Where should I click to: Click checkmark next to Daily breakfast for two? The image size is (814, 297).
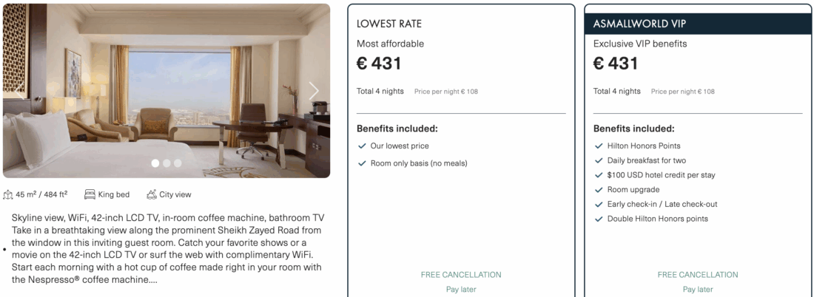tap(599, 160)
